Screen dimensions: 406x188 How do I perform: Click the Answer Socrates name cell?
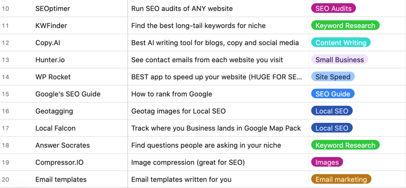point(63,145)
